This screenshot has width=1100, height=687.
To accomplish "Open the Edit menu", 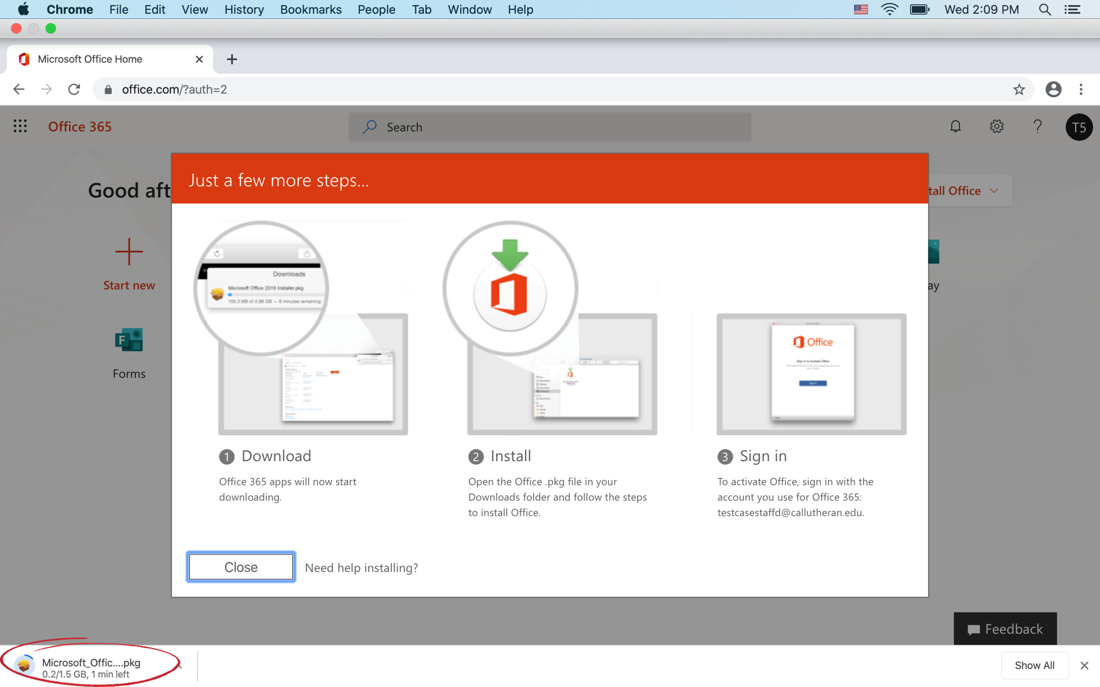I will click(x=155, y=9).
